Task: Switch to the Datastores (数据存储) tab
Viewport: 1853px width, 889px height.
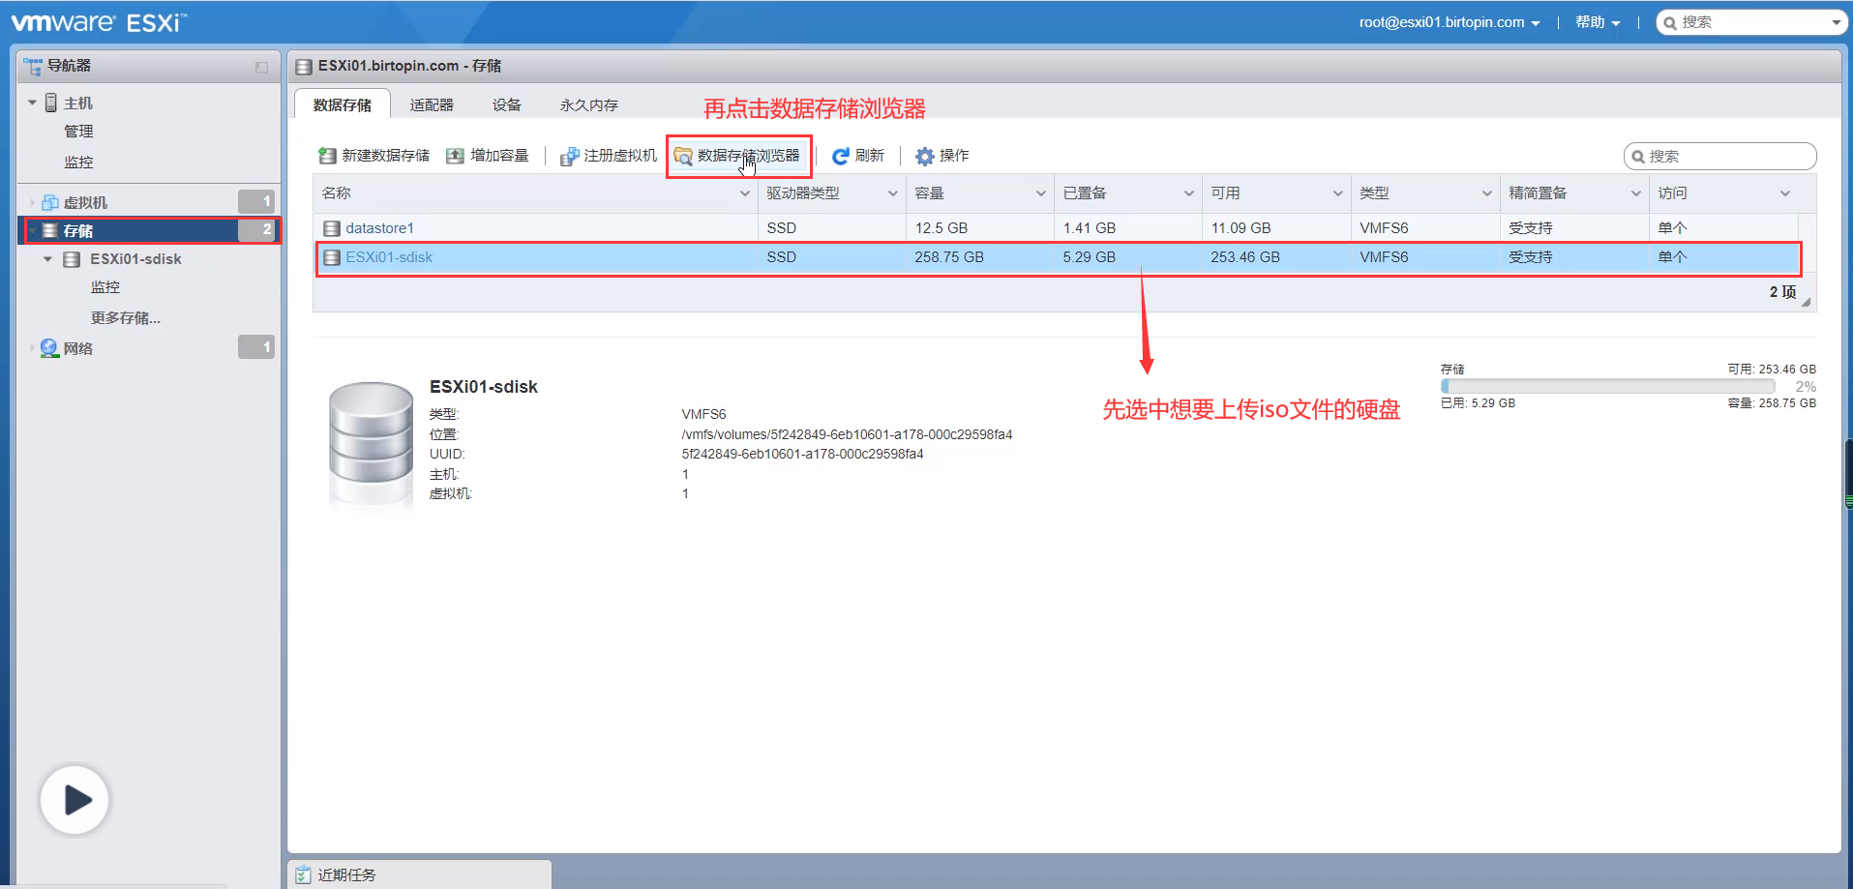Action: pyautogui.click(x=343, y=104)
